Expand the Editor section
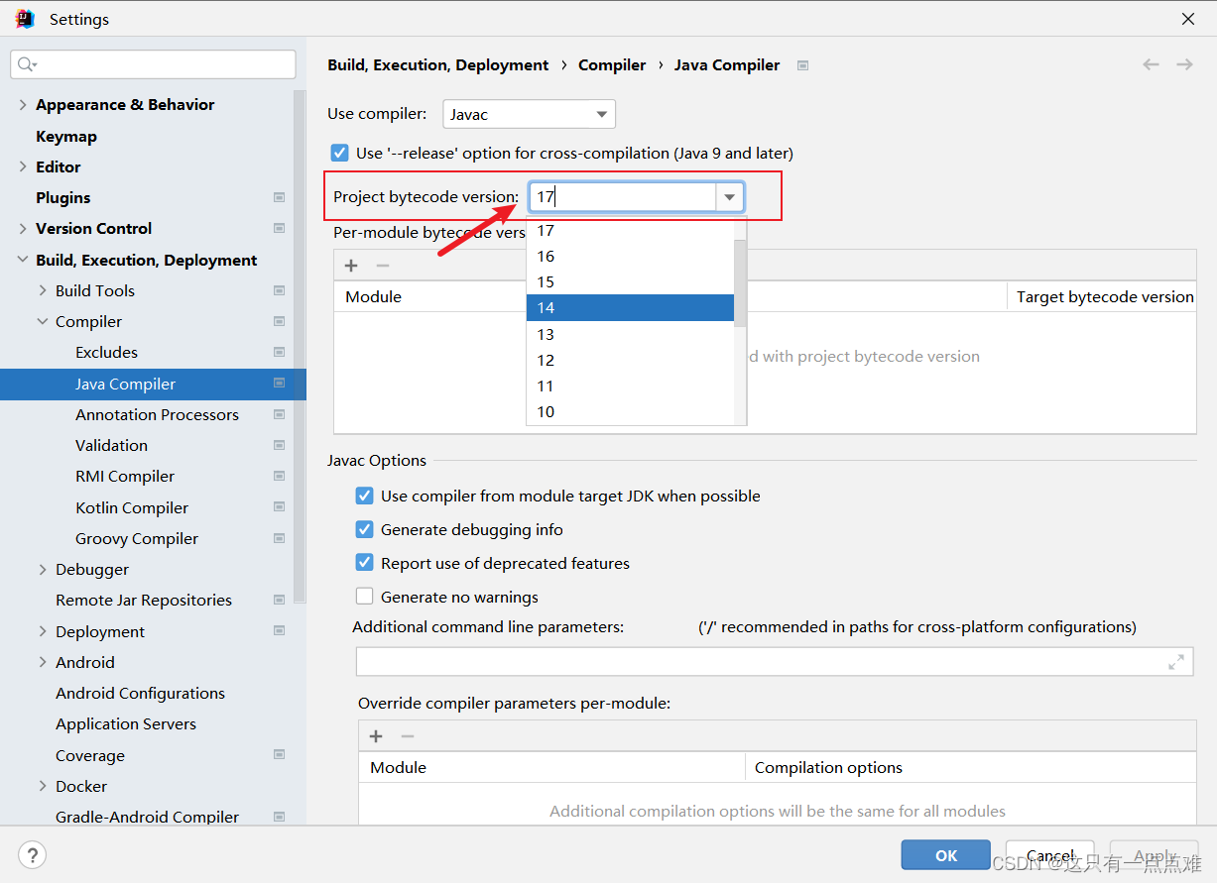1217x883 pixels. point(23,167)
